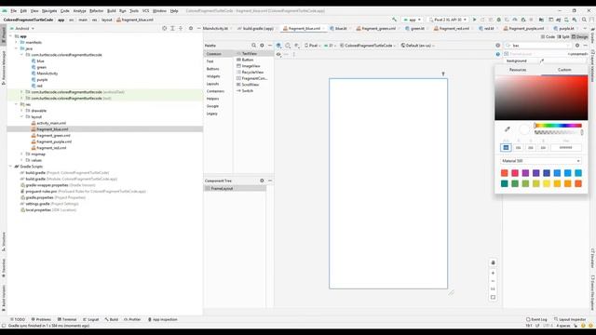Minimize the Component Tree panel

270,181
